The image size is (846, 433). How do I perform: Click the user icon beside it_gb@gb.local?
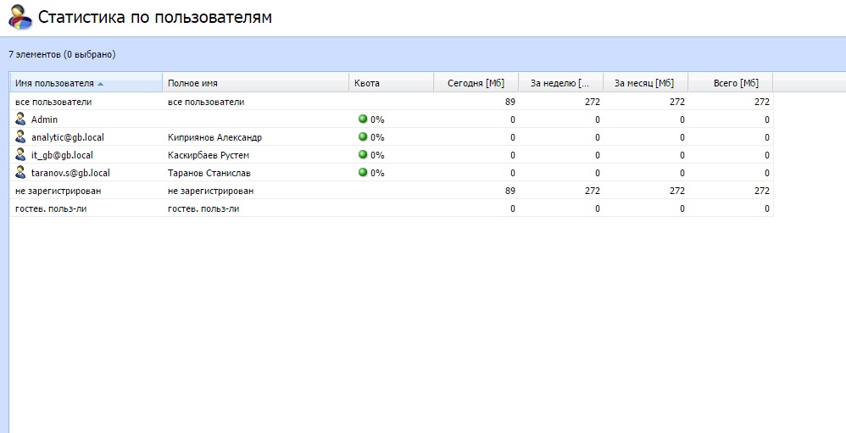point(20,154)
